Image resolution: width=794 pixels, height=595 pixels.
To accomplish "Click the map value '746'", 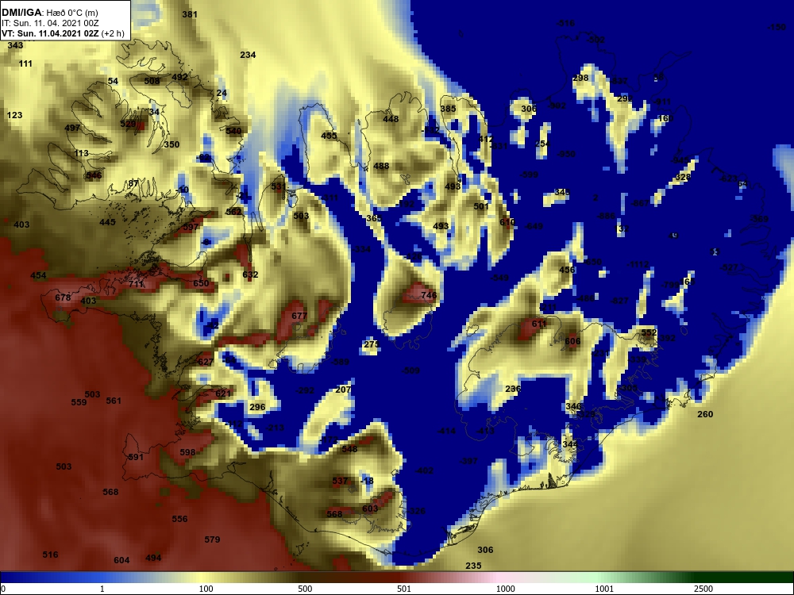I will click(429, 295).
